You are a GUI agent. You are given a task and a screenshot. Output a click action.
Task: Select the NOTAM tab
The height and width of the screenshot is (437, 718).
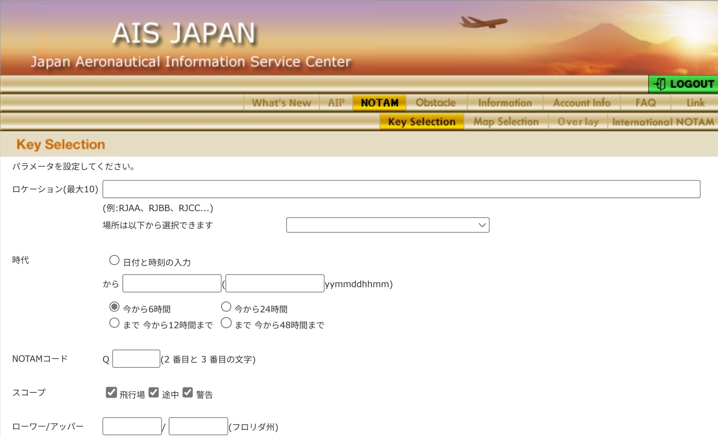tap(379, 103)
